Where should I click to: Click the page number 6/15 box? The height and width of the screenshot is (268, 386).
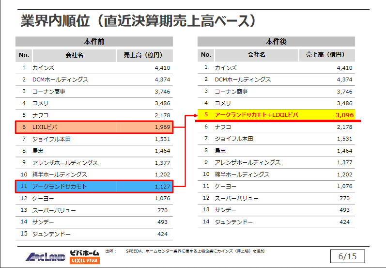click(x=347, y=256)
